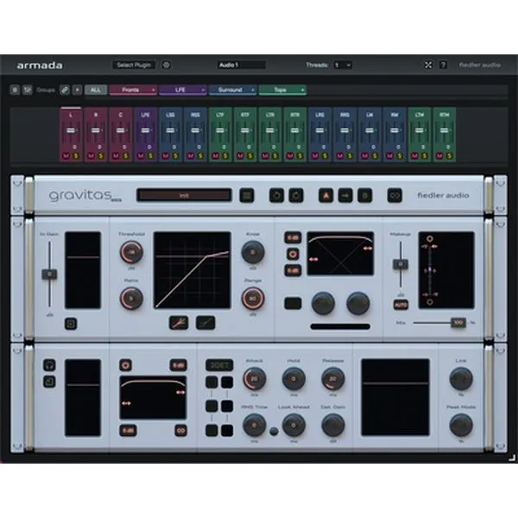This screenshot has height=518, width=518.
Task: Solo the C channel
Action: coord(125,155)
